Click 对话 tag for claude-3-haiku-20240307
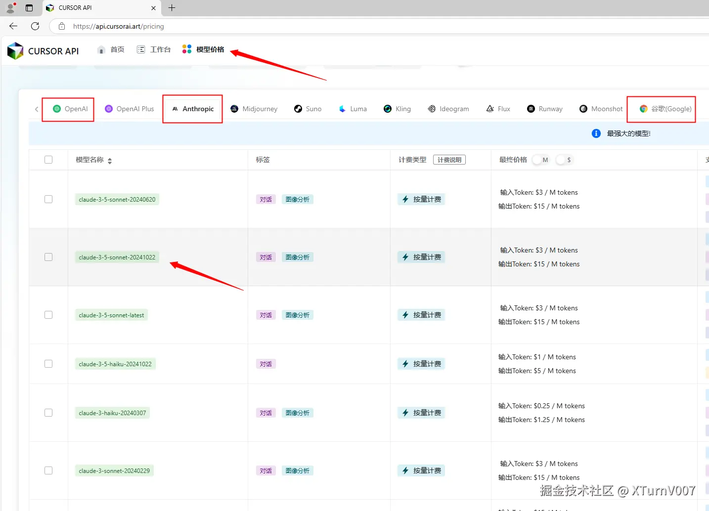Screen dimensions: 709x511 [x=266, y=413]
